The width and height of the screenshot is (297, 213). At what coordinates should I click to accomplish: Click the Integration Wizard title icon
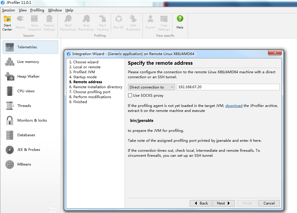click(x=69, y=54)
